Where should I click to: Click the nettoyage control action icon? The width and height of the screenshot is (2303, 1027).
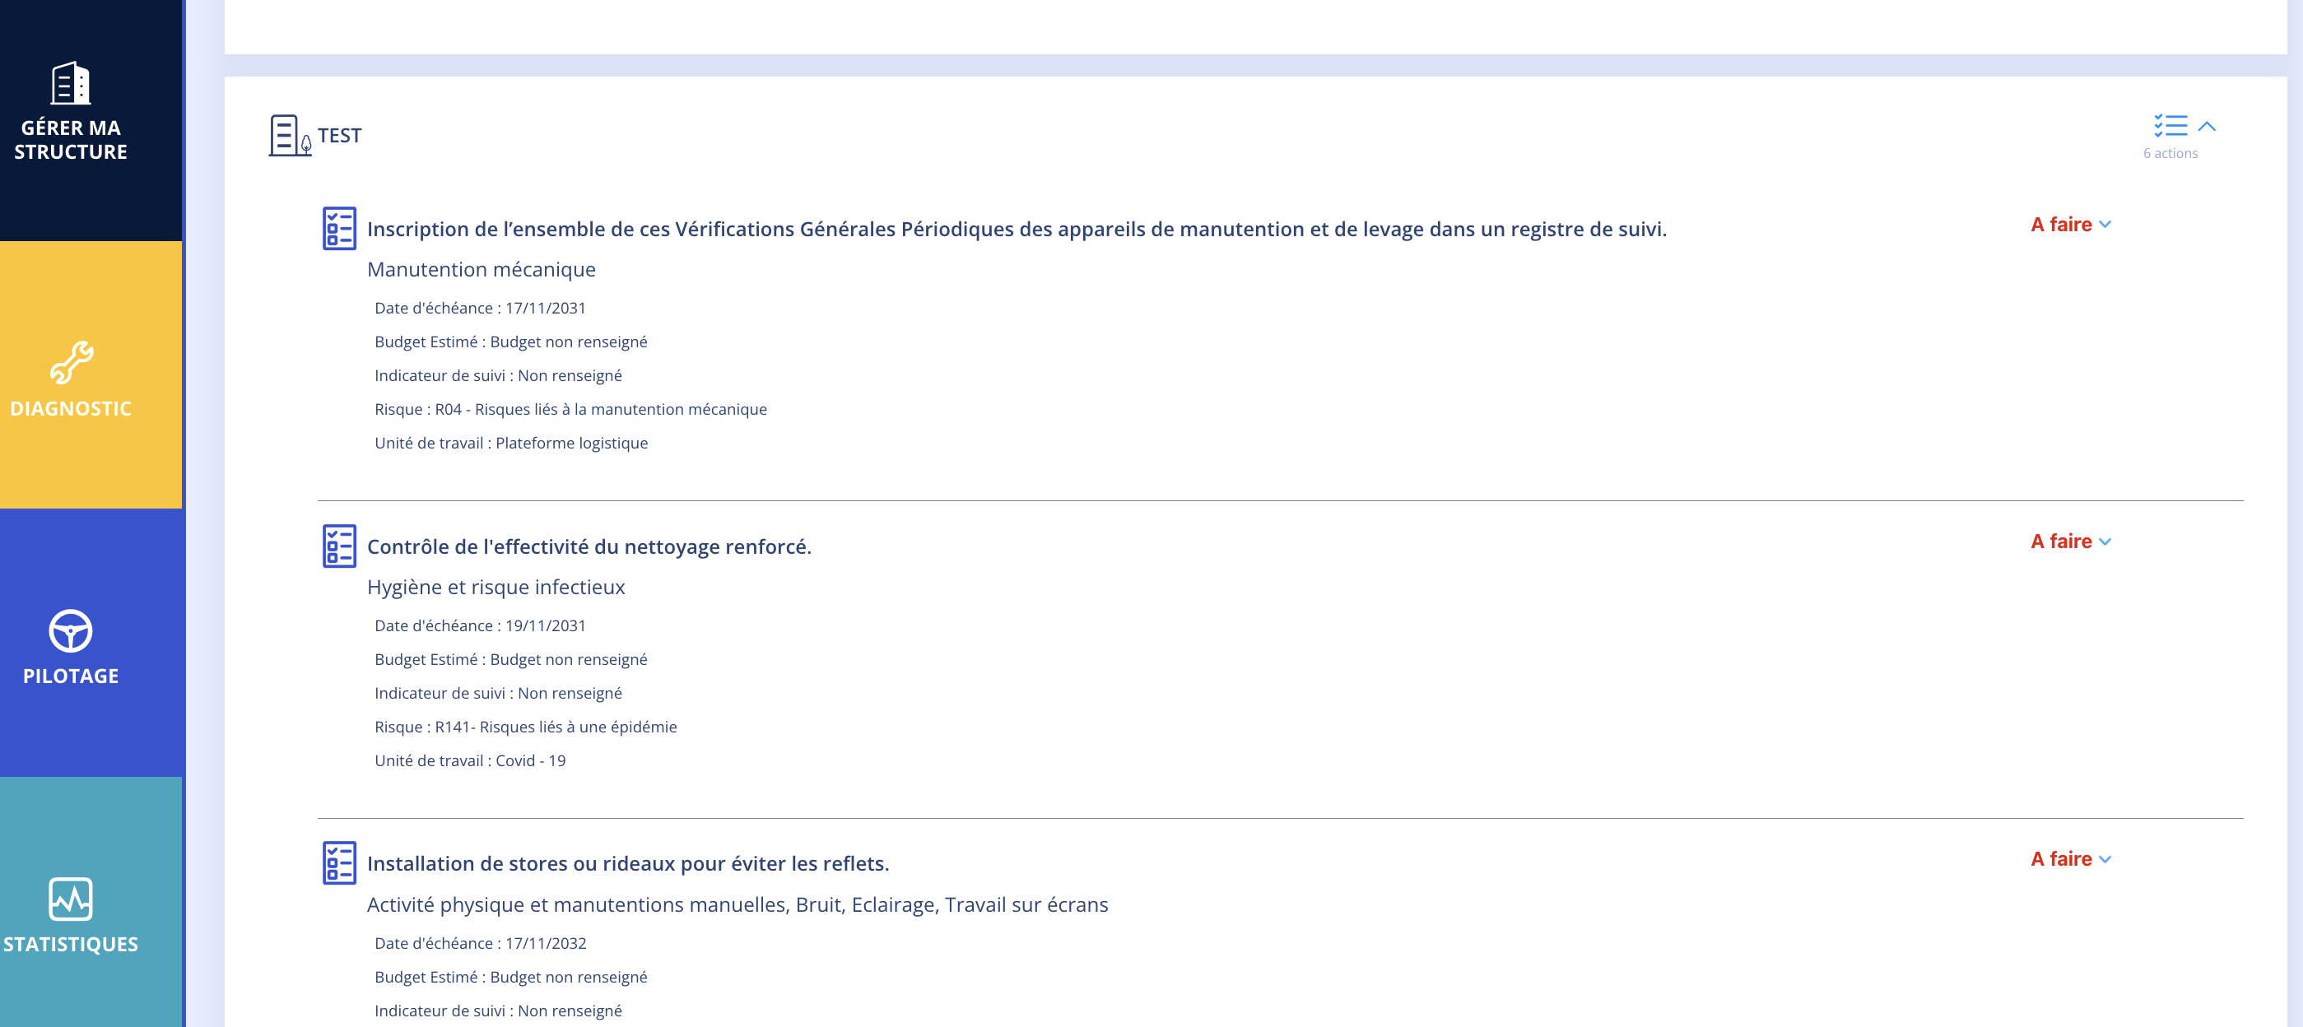click(337, 545)
